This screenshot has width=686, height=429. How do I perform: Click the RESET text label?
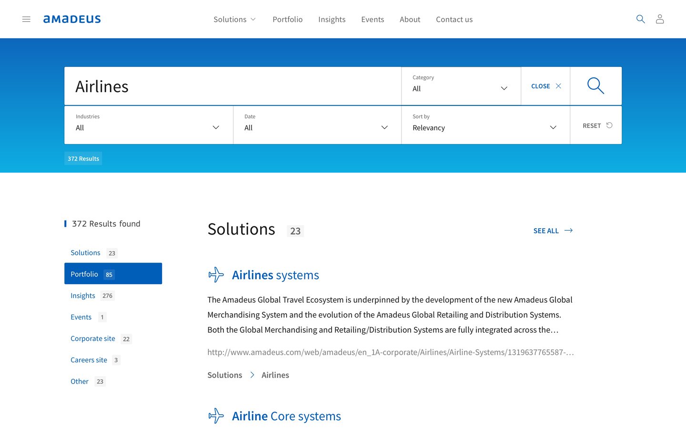(x=592, y=126)
